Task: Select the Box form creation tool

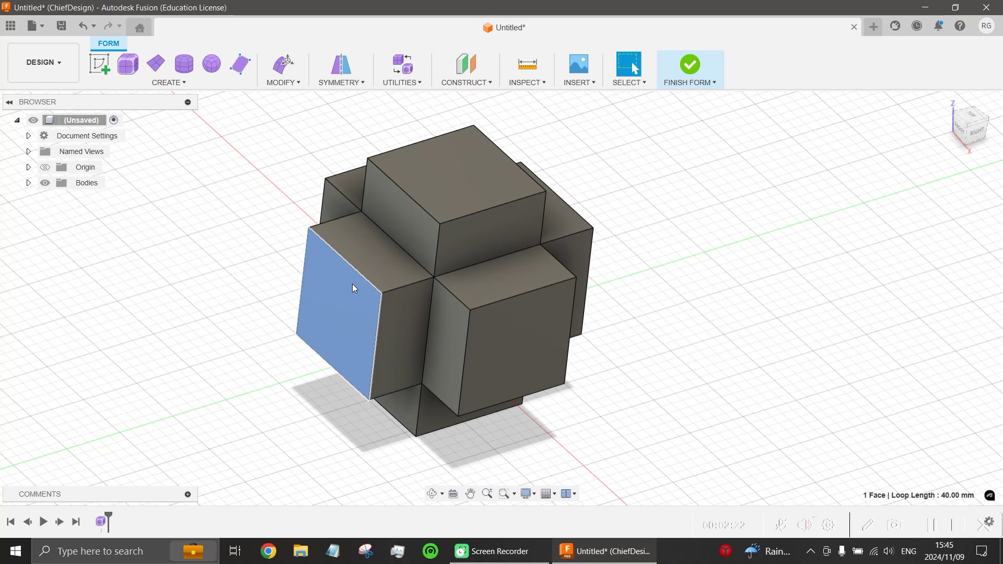Action: point(128,64)
